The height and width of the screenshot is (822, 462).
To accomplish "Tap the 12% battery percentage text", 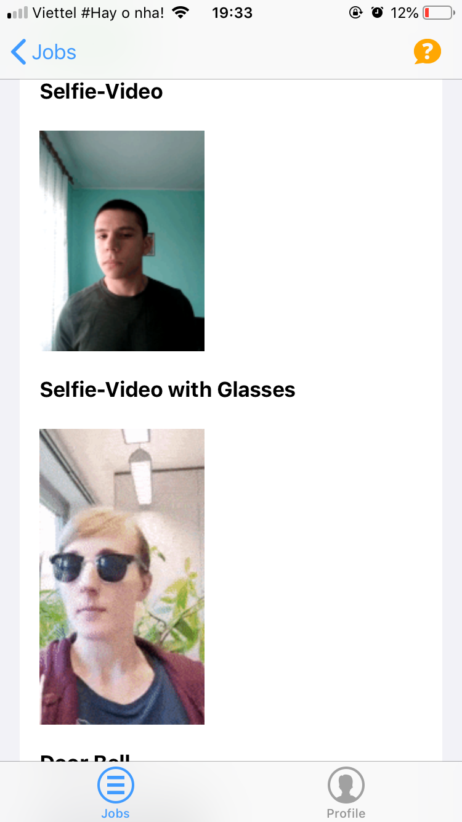I will (x=405, y=12).
